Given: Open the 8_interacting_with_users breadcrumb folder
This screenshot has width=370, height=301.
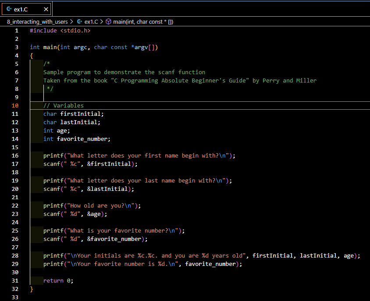Looking at the screenshot, I should click(37, 21).
